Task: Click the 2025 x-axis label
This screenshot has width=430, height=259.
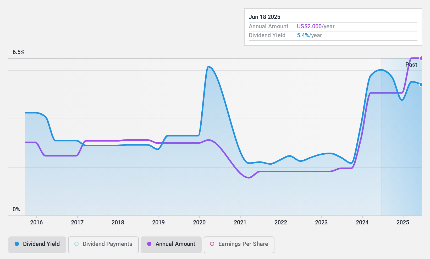Action: (403, 223)
